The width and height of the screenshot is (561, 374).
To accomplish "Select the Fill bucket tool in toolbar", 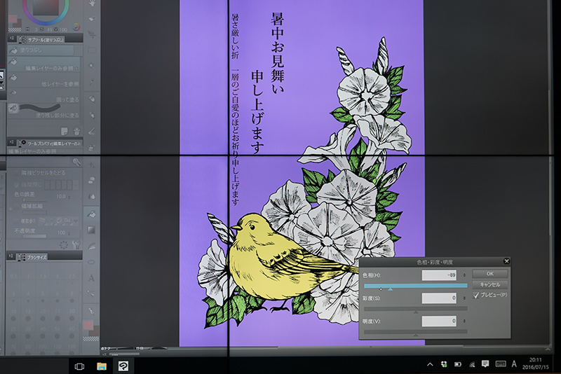I will pos(92,214).
